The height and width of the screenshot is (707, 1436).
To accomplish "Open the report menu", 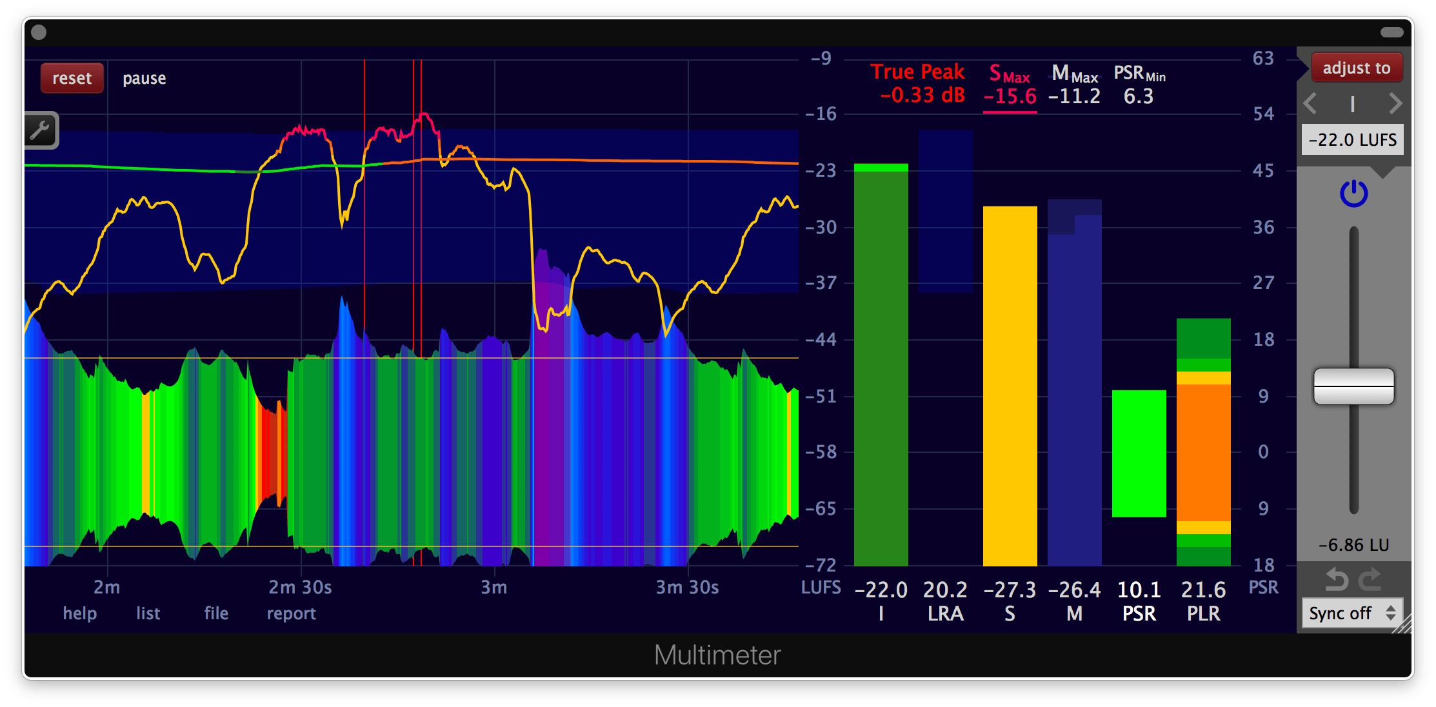I will pos(291,613).
